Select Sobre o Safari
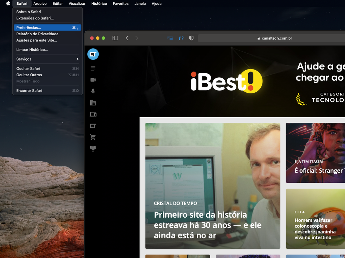Viewport: 345px width, 258px height. (x=48, y=12)
